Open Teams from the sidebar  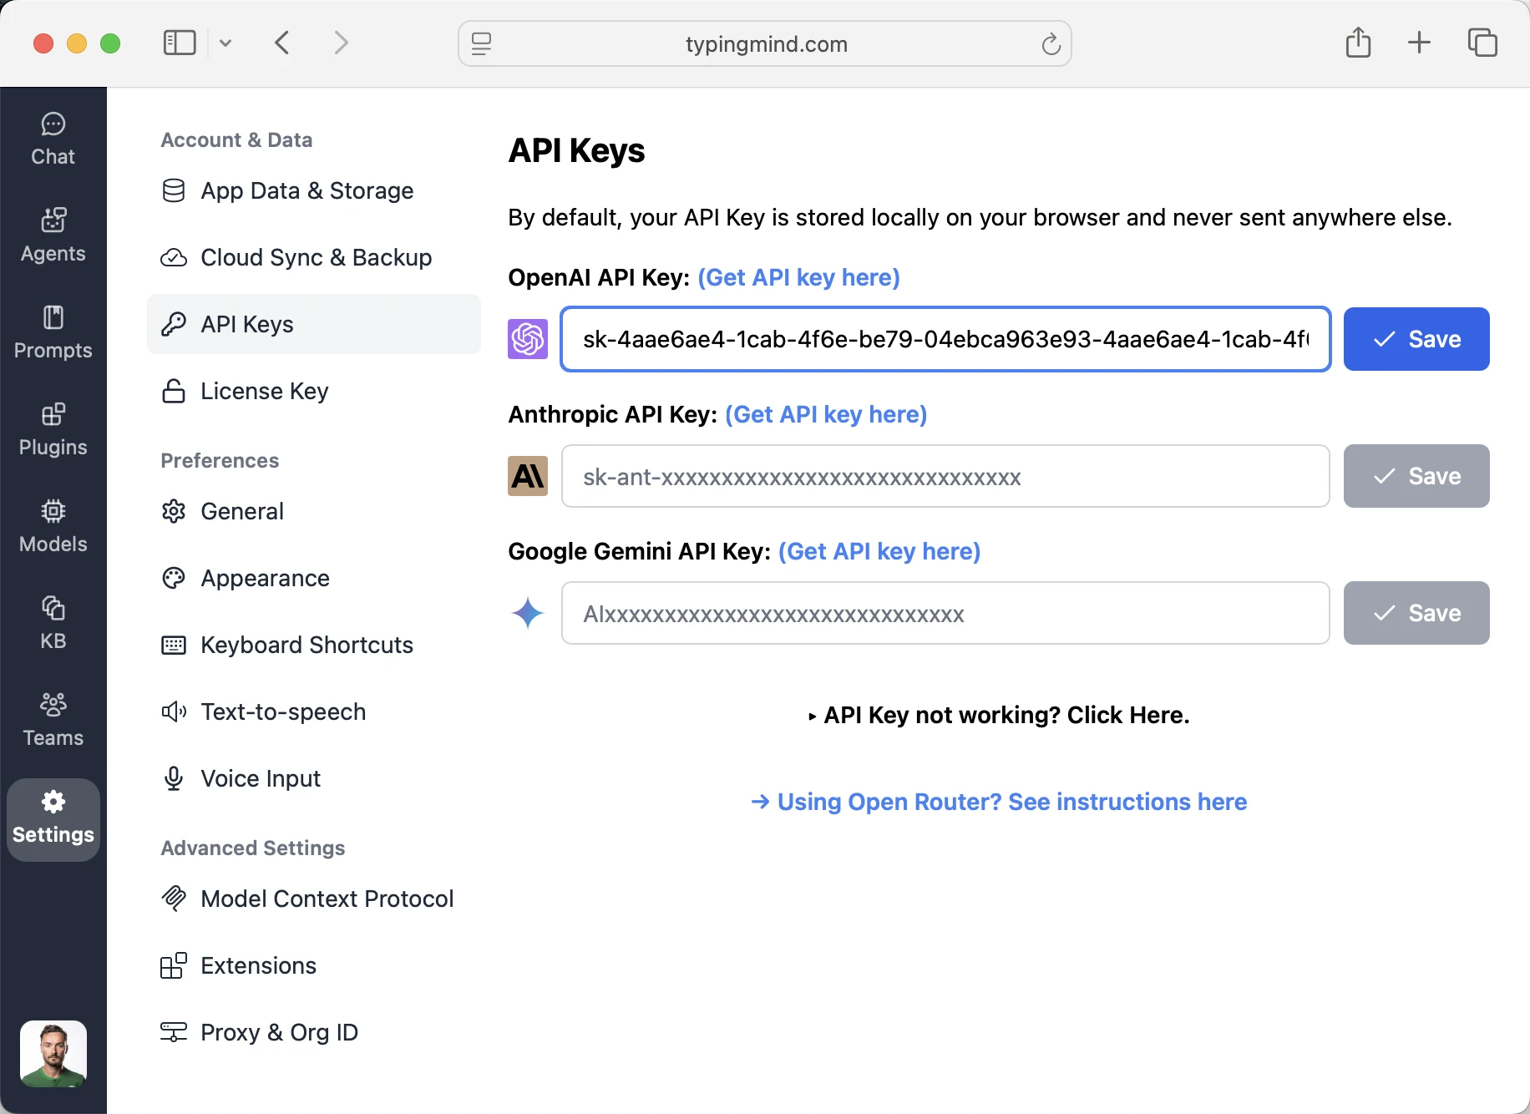click(53, 719)
